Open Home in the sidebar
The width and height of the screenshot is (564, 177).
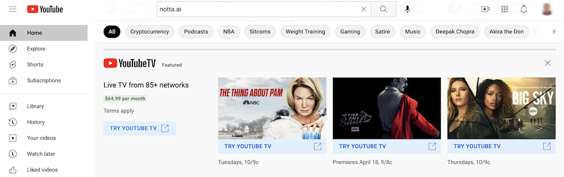pyautogui.click(x=44, y=33)
